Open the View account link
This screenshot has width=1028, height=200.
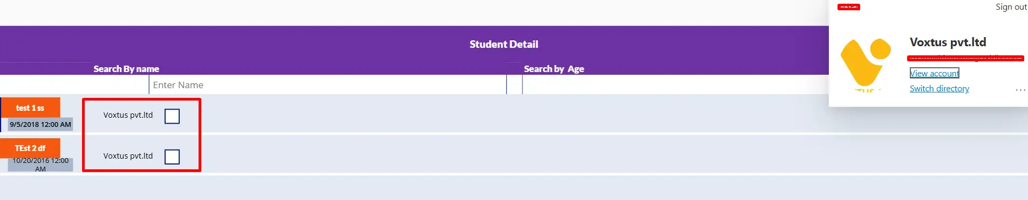pyautogui.click(x=935, y=73)
